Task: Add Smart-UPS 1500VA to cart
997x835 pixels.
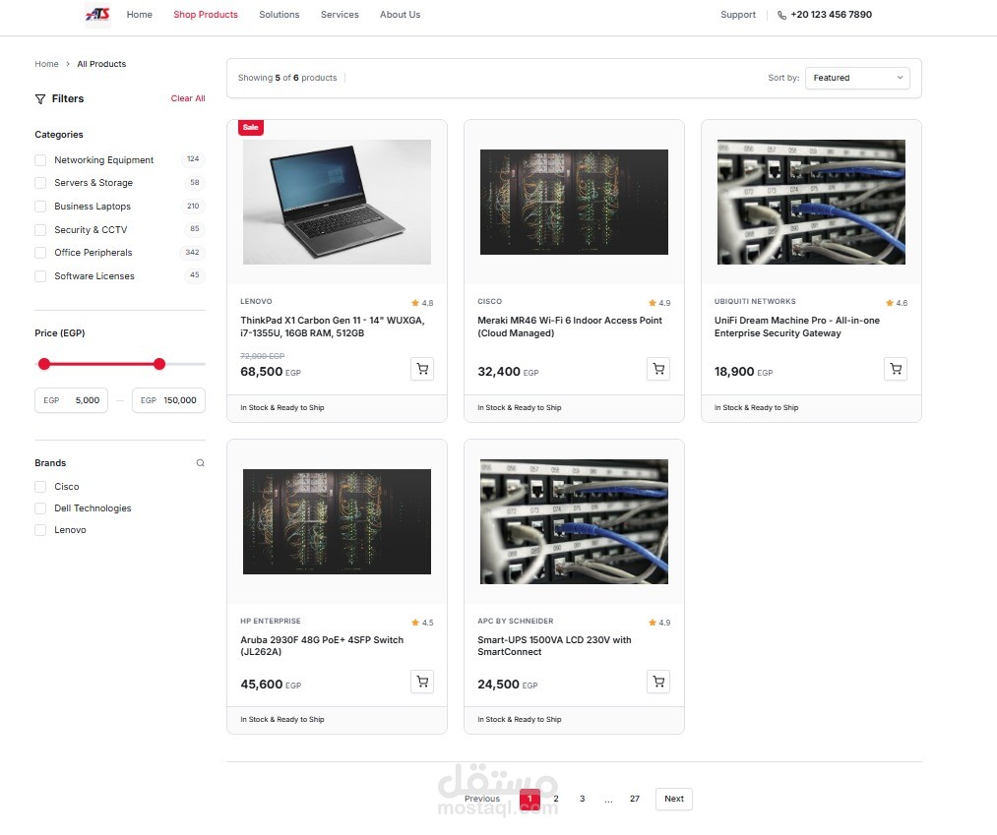Action: [658, 682]
